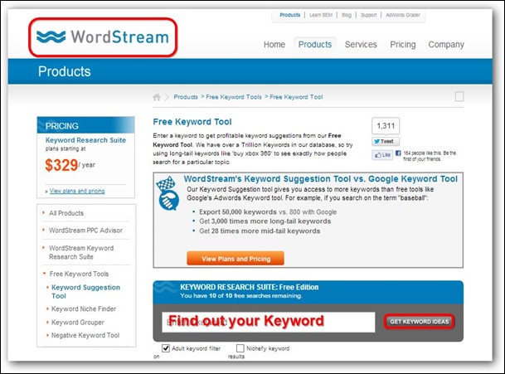Click the Keyword Suggestion Tool vs. Google heading
The width and height of the screenshot is (505, 374).
320,179
